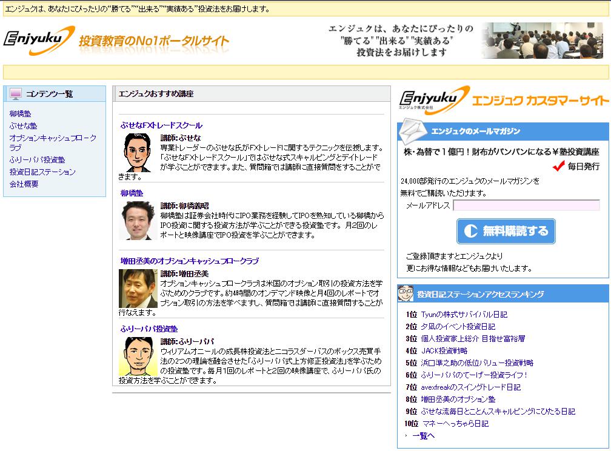
Task: Click the 講師:ふりーパパ instructor label
Action: [x=187, y=341]
